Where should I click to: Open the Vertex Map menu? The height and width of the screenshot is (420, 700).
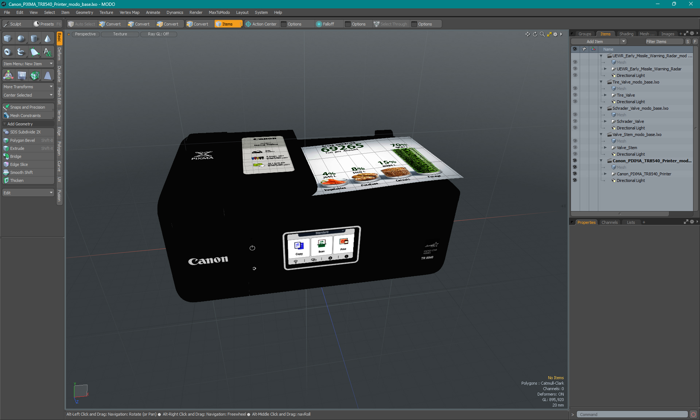[x=129, y=12]
